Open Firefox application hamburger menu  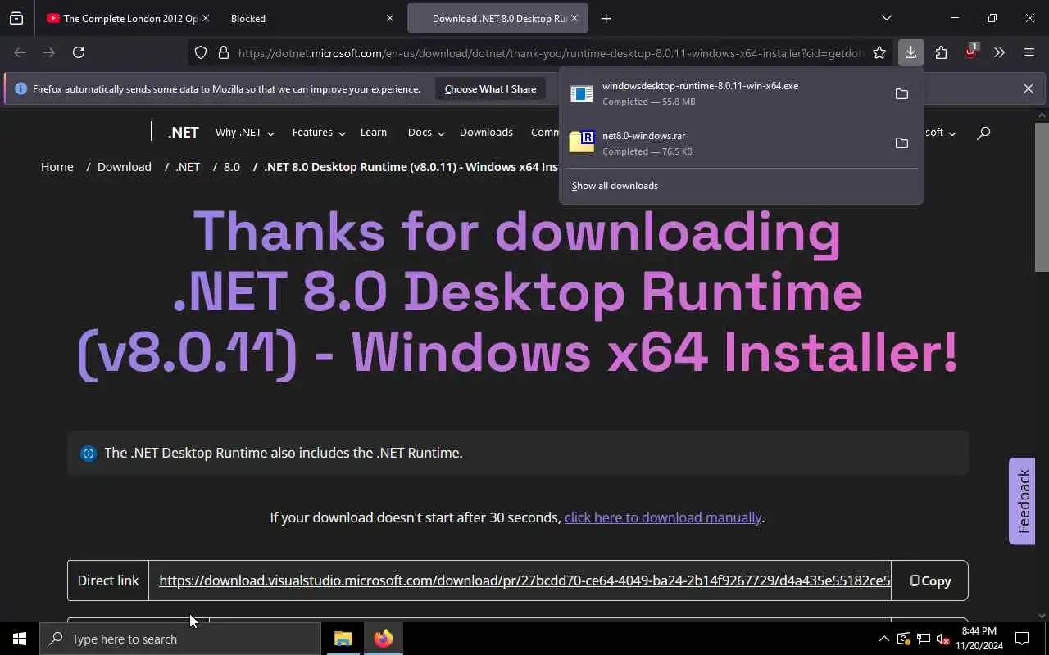[x=1029, y=52]
